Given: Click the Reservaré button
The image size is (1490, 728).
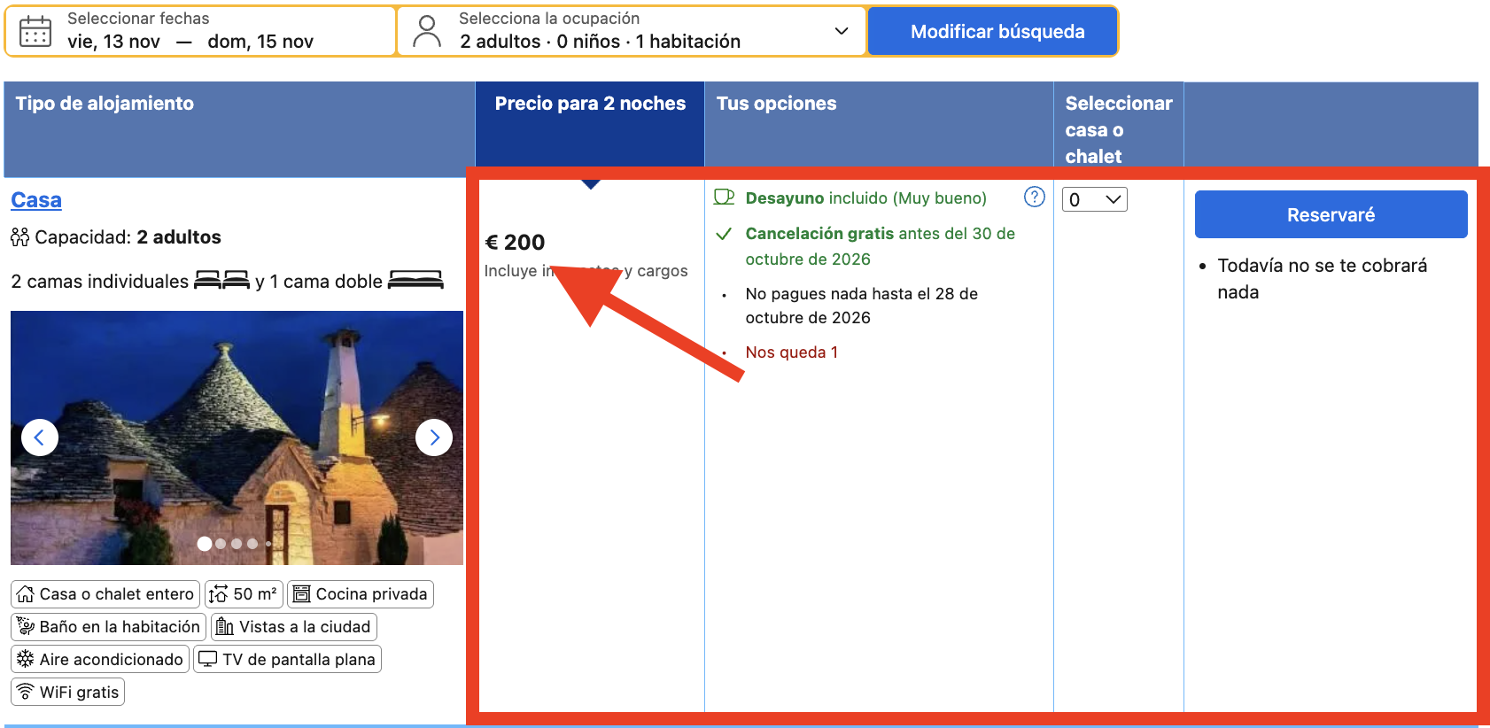Looking at the screenshot, I should [x=1331, y=214].
